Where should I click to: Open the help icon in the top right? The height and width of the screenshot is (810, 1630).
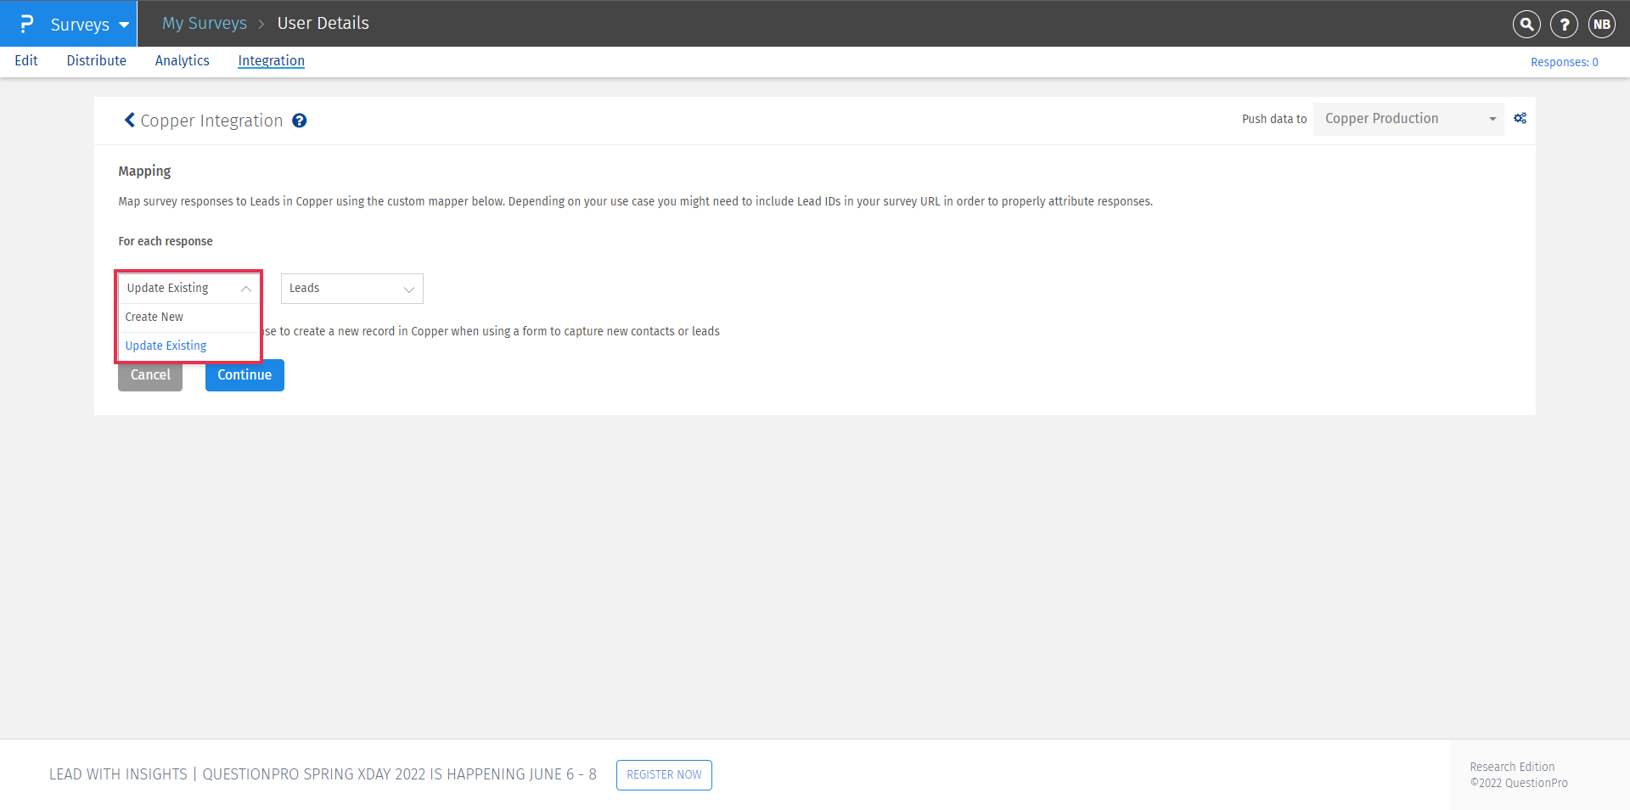[x=1564, y=24]
